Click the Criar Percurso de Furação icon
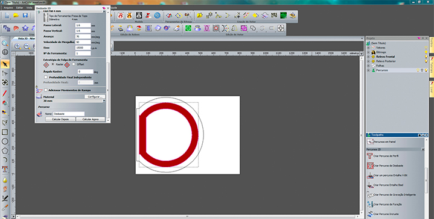Viewport: 434px width, 219px height. pos(370,205)
